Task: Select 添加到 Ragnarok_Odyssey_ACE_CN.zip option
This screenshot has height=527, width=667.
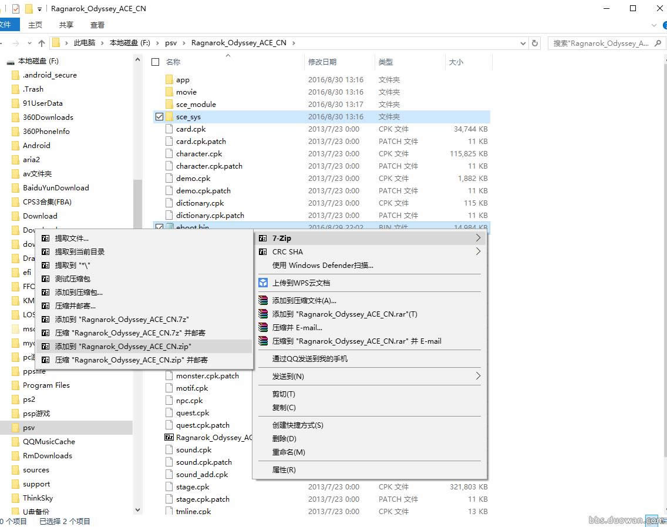Action: [123, 347]
